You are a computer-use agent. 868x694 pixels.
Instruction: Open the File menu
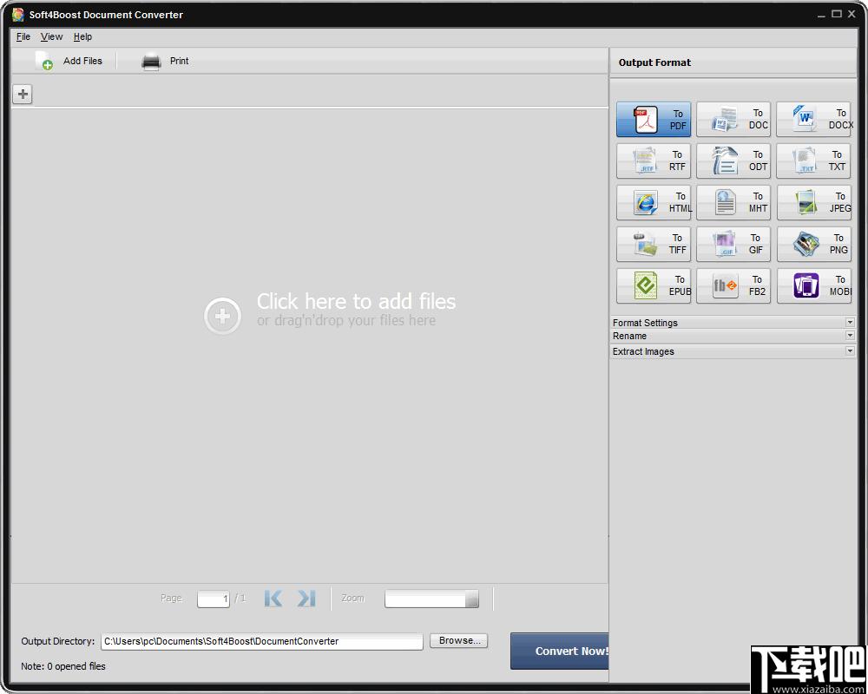[x=23, y=36]
